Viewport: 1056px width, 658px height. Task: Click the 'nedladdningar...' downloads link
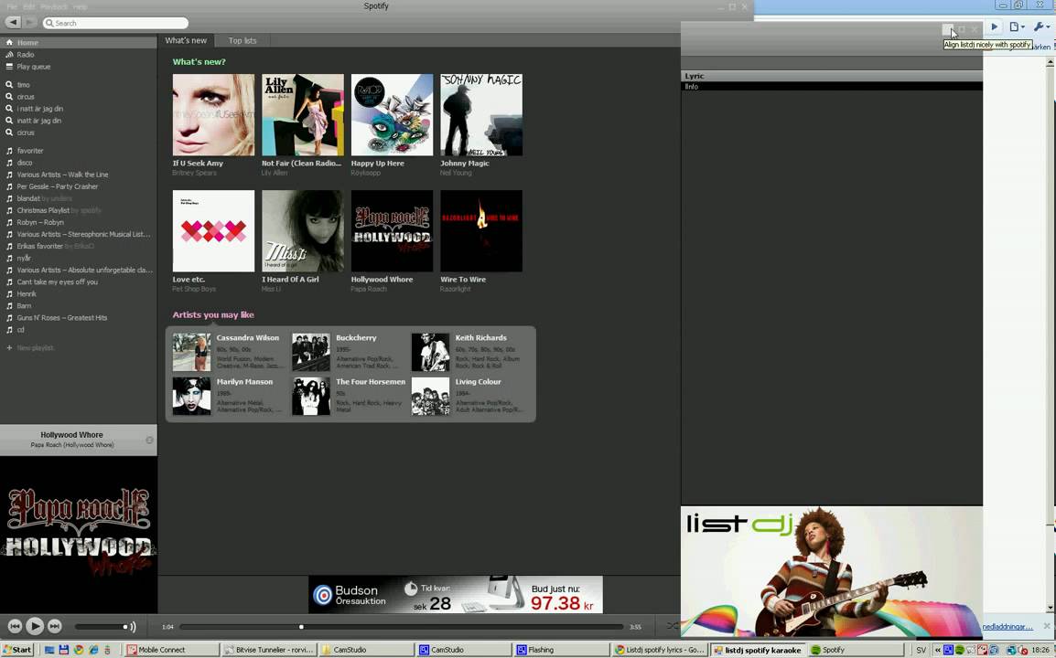pos(1007,626)
